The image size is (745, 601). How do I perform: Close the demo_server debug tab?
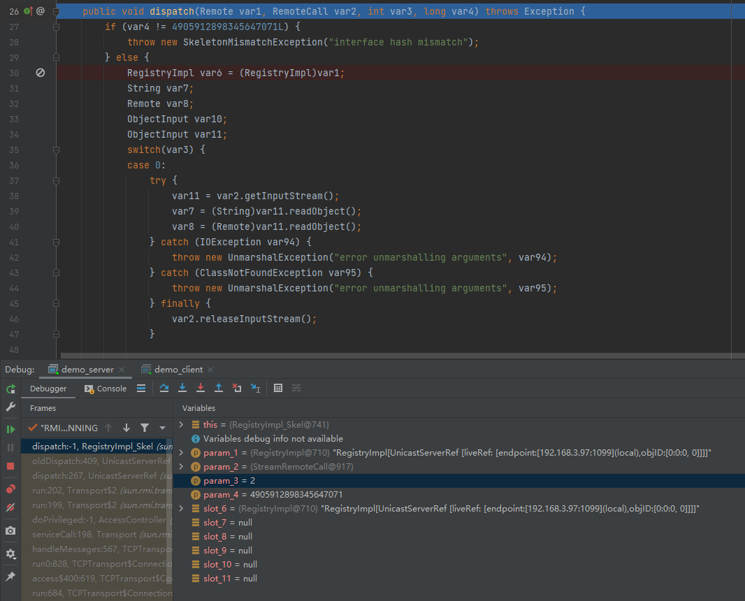(122, 369)
